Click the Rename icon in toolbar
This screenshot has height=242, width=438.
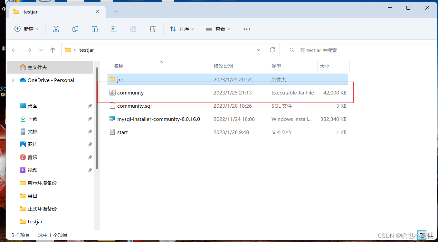pyautogui.click(x=114, y=29)
